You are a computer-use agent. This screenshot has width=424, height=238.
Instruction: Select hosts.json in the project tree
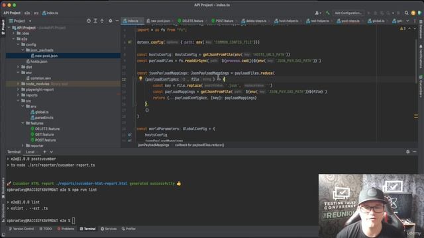(38, 61)
